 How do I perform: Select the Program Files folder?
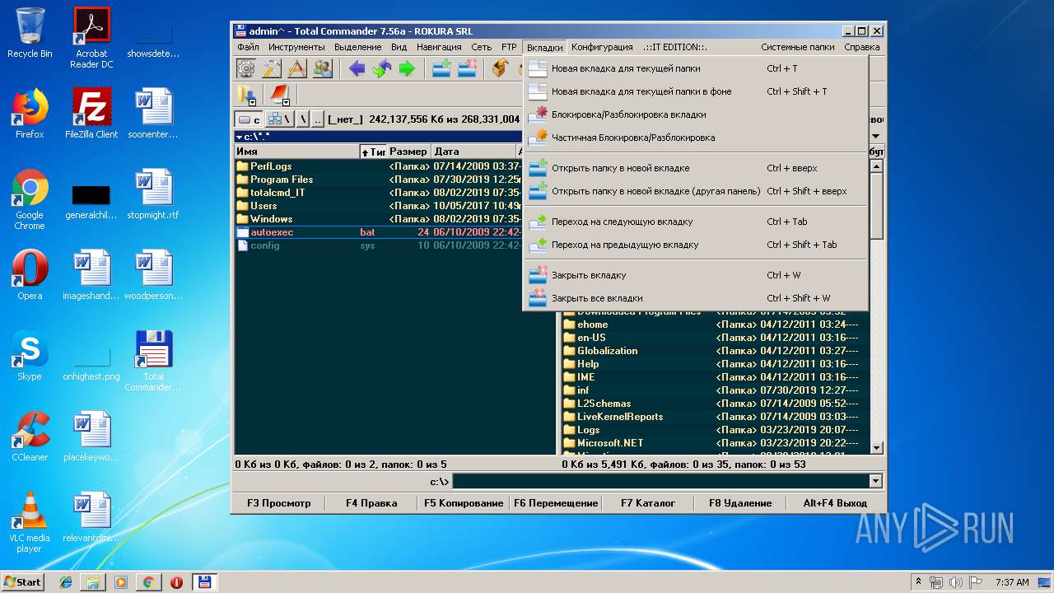[379, 180]
